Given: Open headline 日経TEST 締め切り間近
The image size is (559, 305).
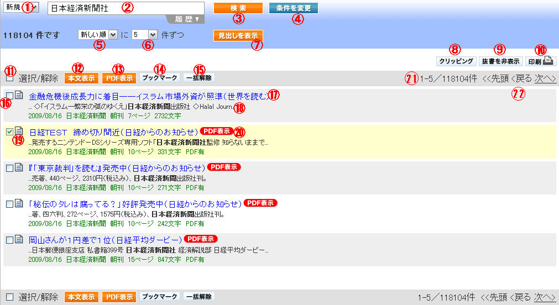Looking at the screenshot, I should tap(113, 132).
